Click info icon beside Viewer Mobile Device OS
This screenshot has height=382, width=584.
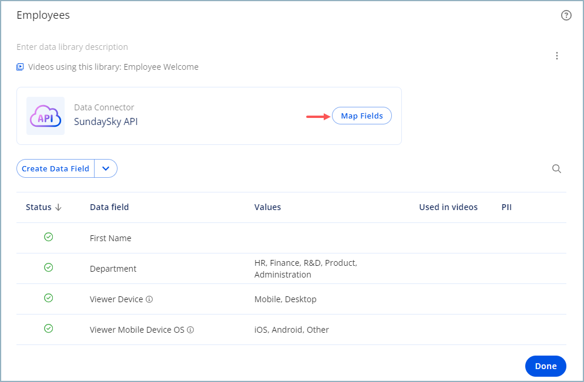click(190, 330)
